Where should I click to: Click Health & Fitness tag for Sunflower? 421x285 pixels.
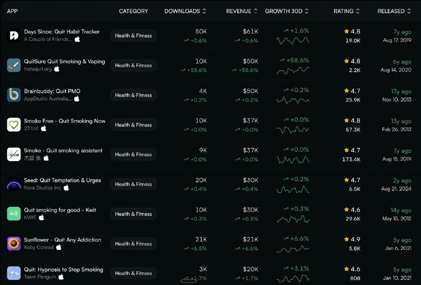pyautogui.click(x=134, y=244)
